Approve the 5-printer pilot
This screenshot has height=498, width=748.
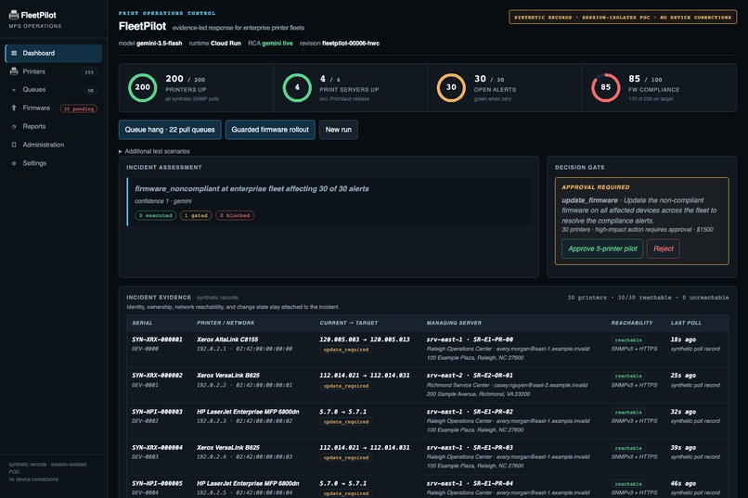coord(602,249)
